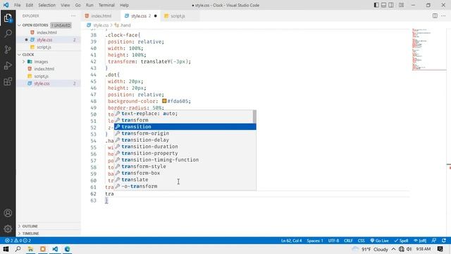Select style.css under Open Editors

[44, 40]
